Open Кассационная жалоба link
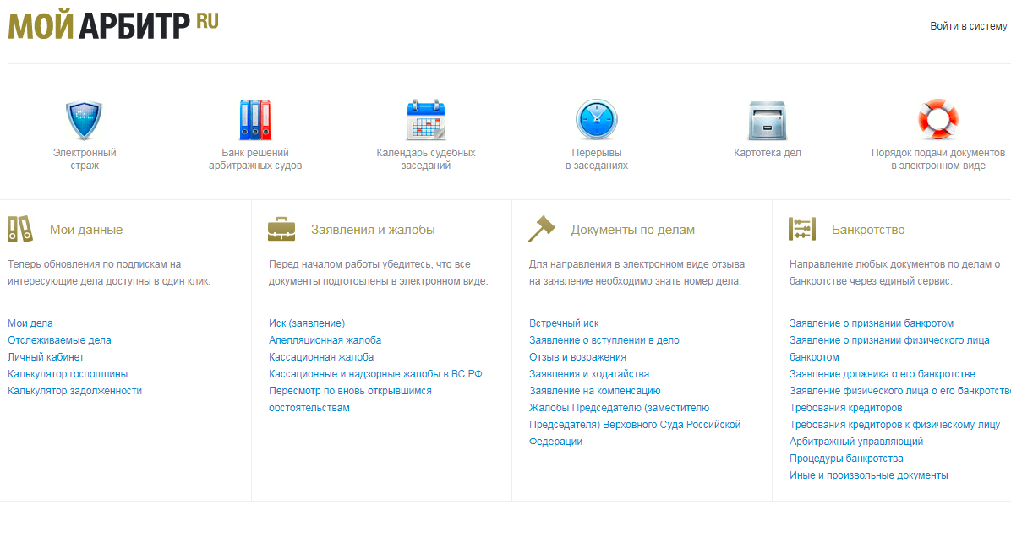1011x559 pixels. 321,357
